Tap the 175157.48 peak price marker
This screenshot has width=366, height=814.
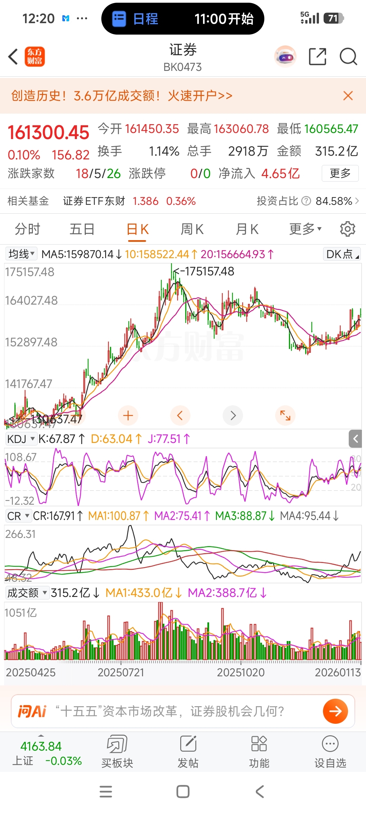point(204,271)
